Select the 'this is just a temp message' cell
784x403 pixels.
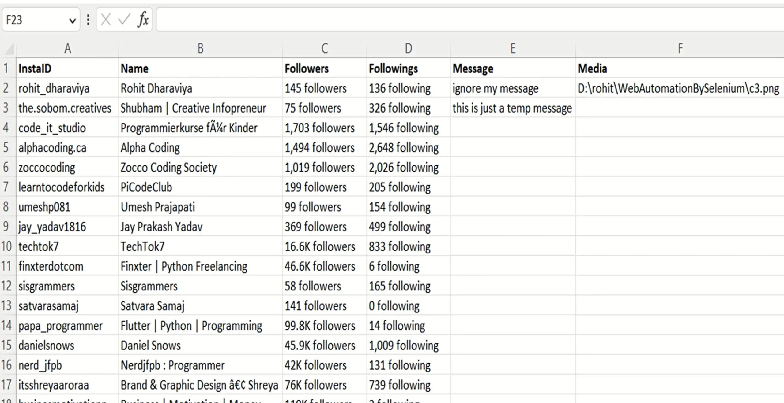tap(512, 108)
